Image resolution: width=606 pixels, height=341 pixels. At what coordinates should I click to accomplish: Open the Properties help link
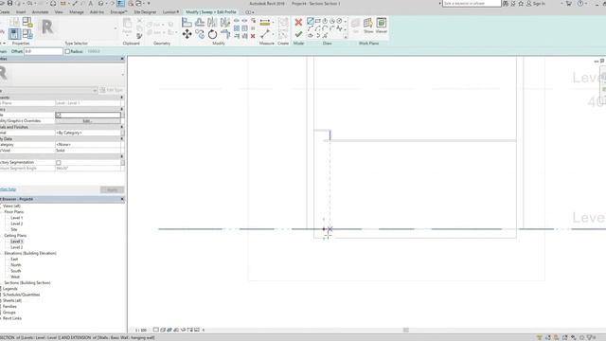pyautogui.click(x=8, y=189)
